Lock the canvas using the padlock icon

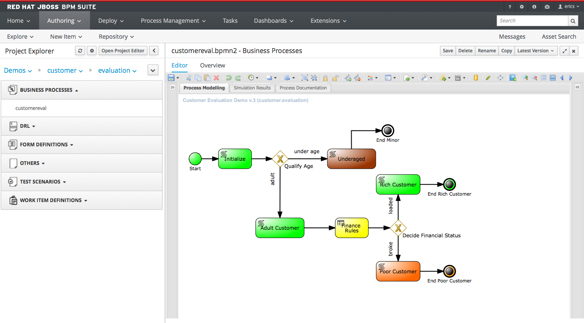(325, 78)
